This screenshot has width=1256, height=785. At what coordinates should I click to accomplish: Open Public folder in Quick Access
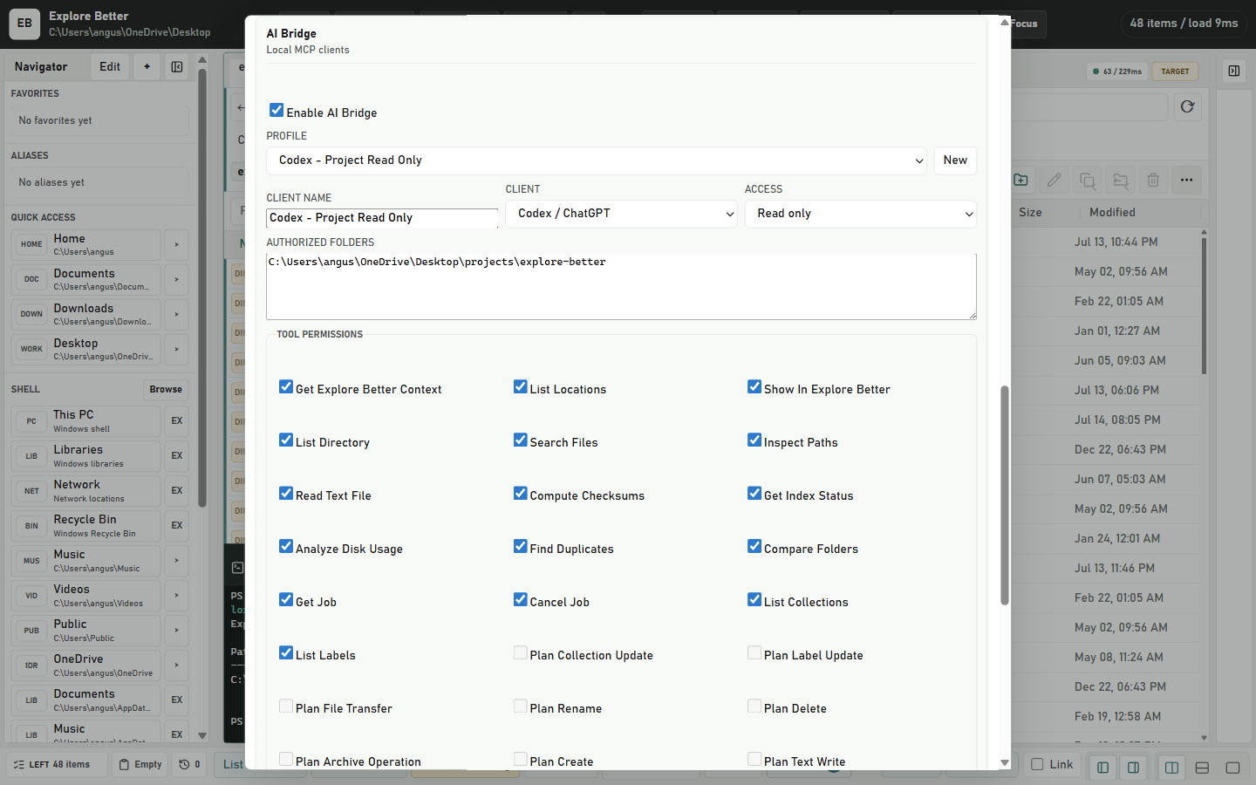86,631
